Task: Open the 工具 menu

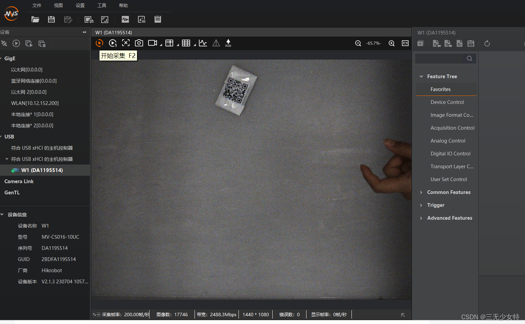Action: tap(102, 5)
